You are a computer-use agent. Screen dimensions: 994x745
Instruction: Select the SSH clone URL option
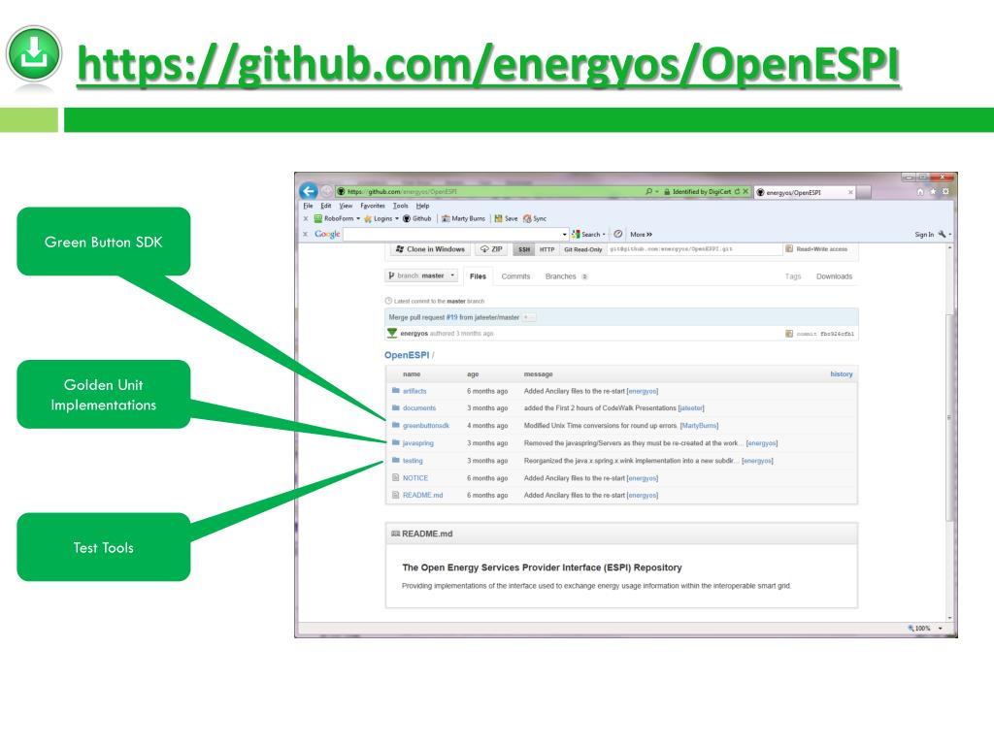[x=523, y=249]
